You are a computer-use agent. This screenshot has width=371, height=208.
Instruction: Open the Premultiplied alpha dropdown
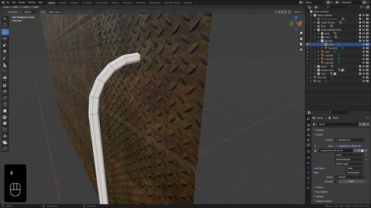tap(355, 173)
